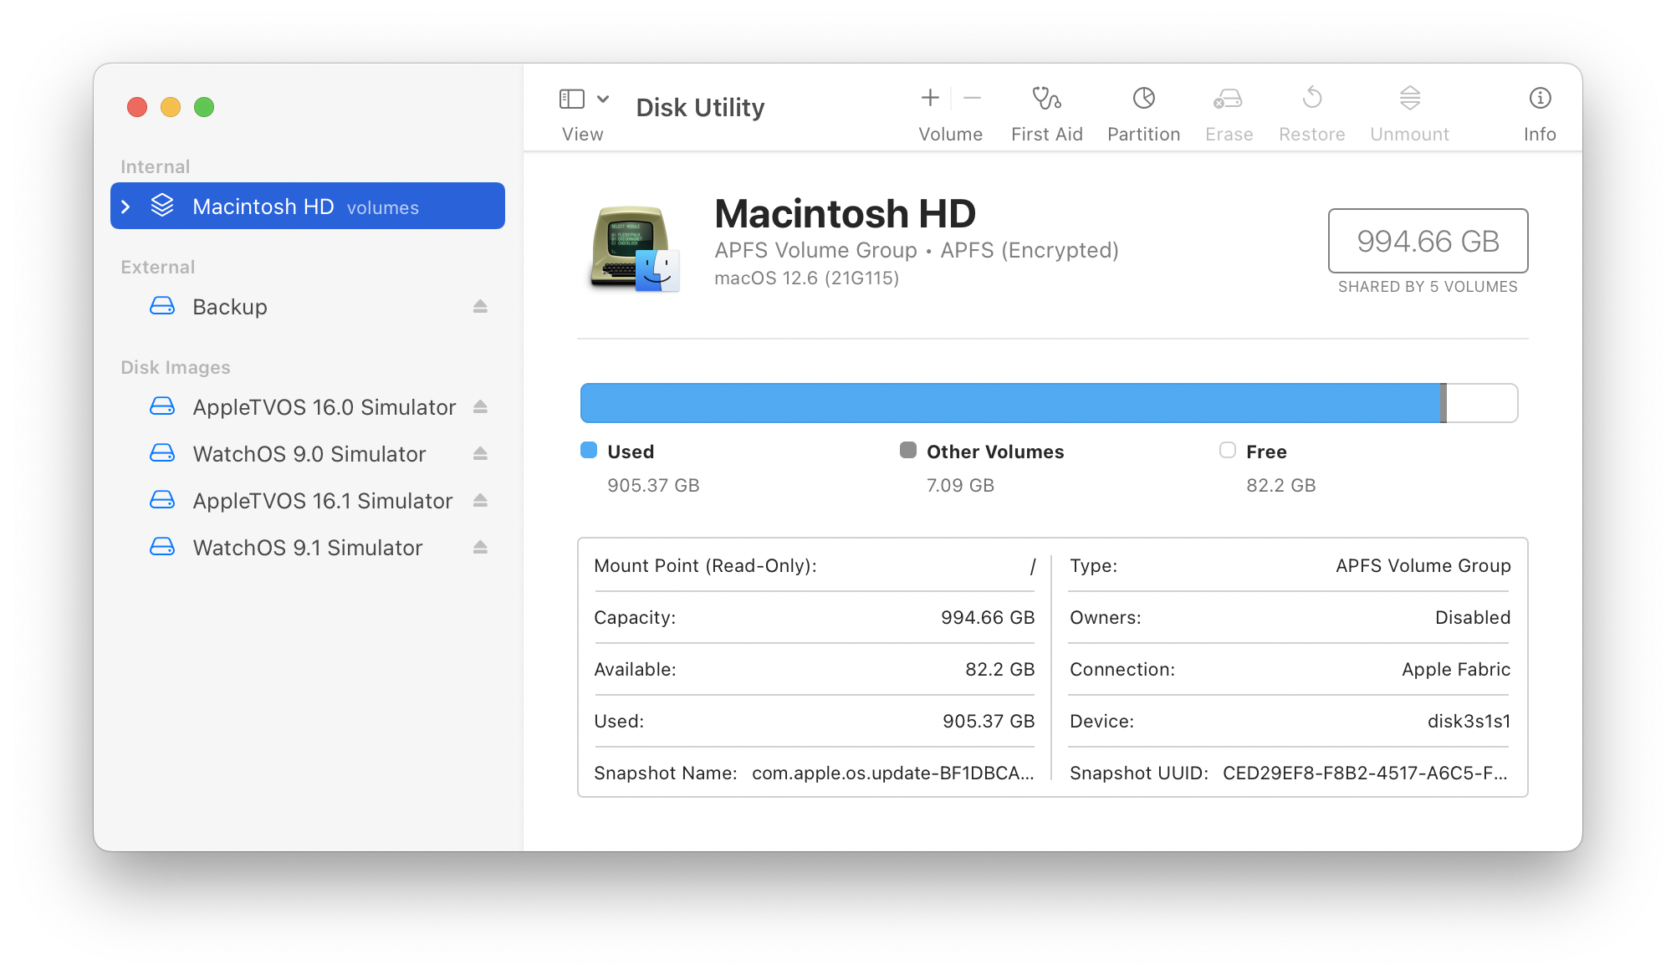Click the Backup drive icon

coord(162,306)
